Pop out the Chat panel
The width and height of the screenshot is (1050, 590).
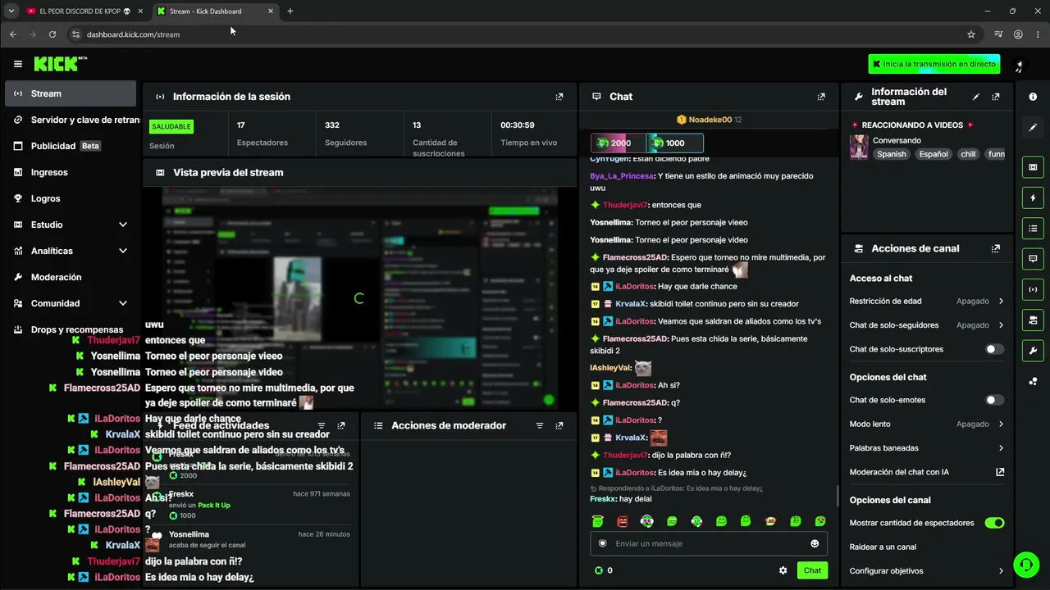click(x=821, y=97)
